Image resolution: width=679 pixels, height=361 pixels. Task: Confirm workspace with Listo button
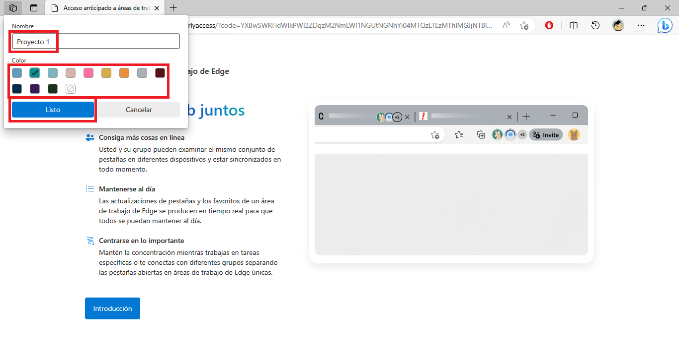pos(53,110)
